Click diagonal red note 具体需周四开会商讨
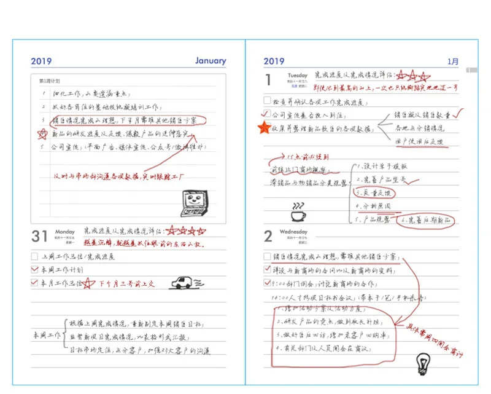Viewport: 491px width, 394px height. pos(434,341)
